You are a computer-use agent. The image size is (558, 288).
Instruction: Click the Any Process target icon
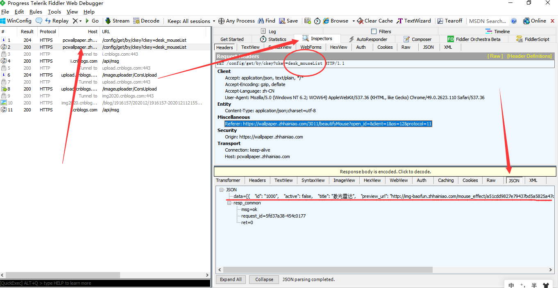(236, 21)
